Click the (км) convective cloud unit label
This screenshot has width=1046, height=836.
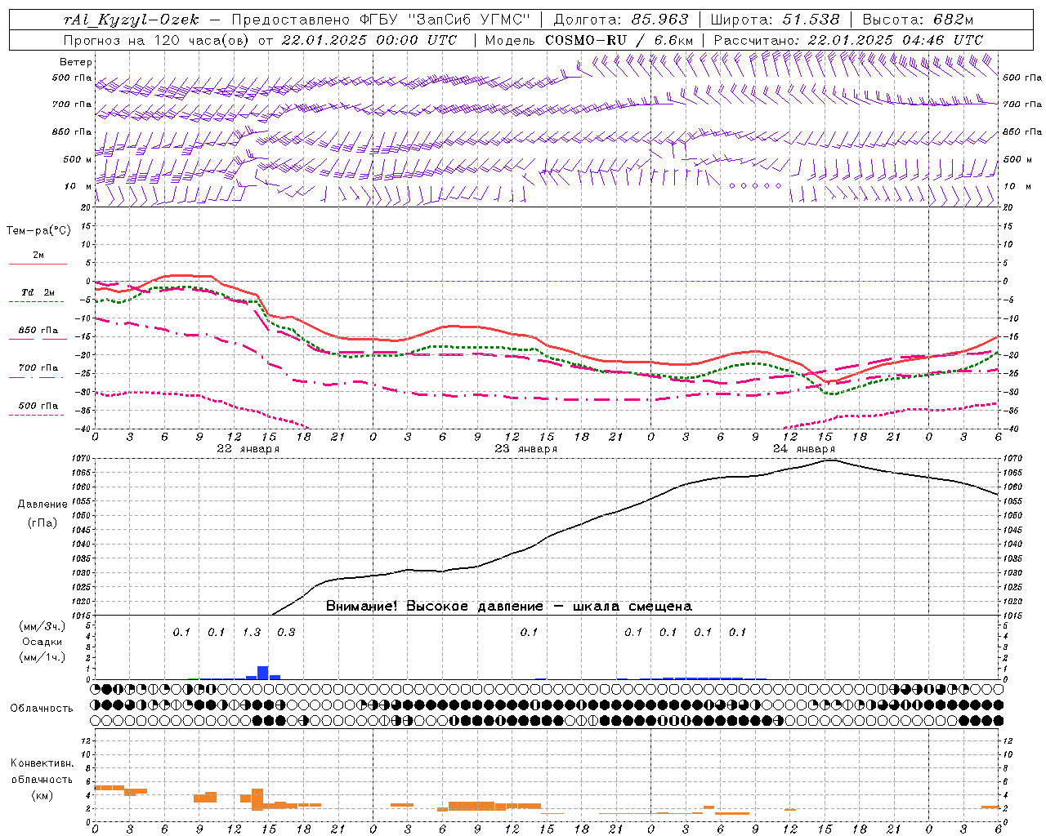click(x=42, y=795)
